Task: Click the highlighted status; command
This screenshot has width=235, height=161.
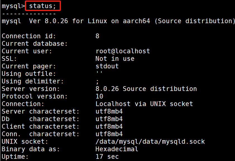Action: [x=43, y=6]
